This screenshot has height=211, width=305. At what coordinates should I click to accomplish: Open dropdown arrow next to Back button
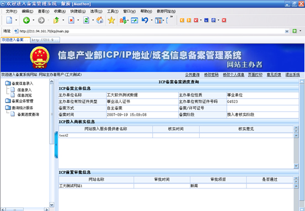(x=33, y=20)
